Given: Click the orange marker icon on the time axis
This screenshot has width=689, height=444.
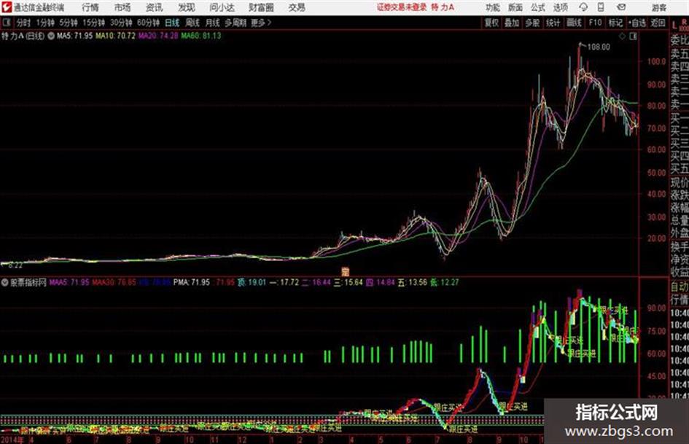Looking at the screenshot, I should 346,271.
